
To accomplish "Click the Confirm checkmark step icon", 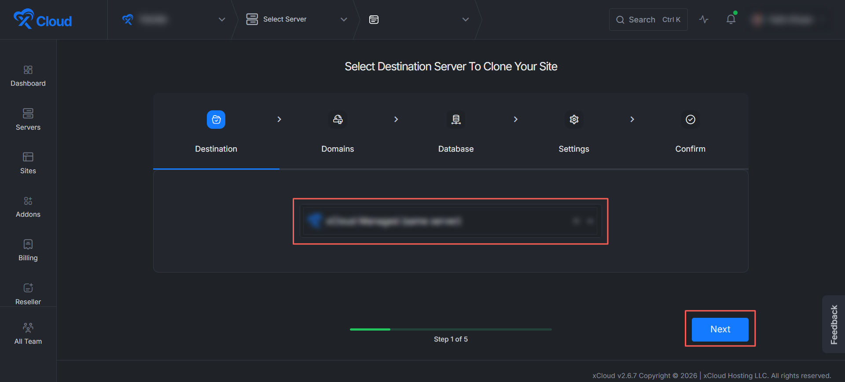I will 691,120.
